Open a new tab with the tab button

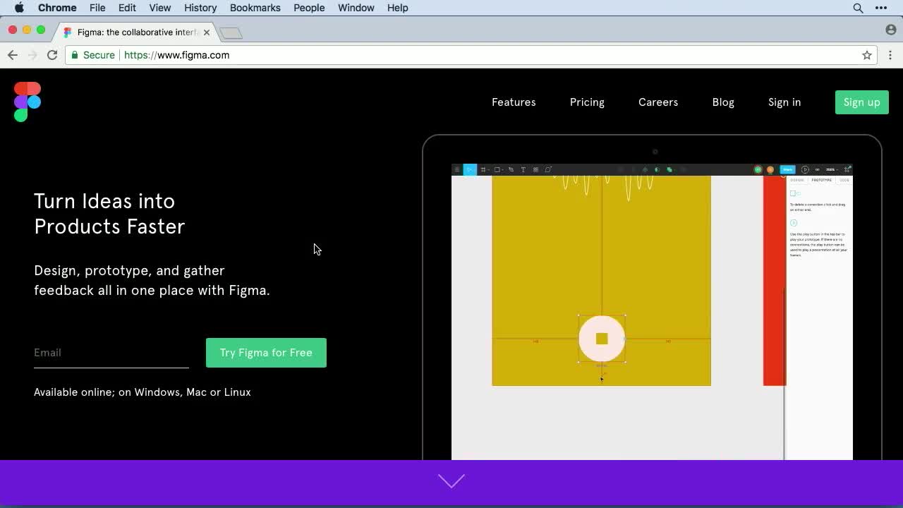231,32
